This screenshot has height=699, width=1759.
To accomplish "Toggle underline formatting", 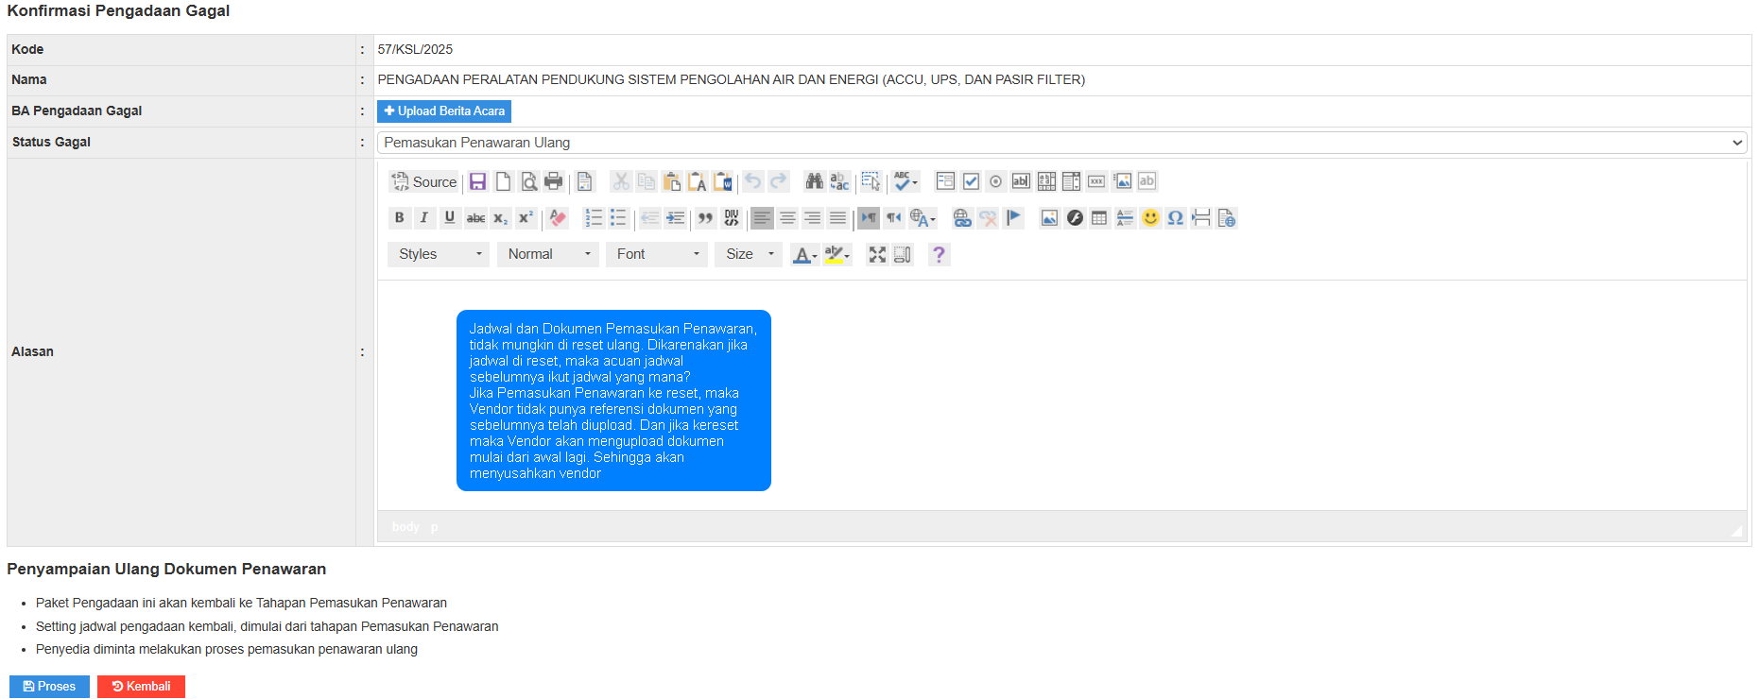I will pos(450,218).
